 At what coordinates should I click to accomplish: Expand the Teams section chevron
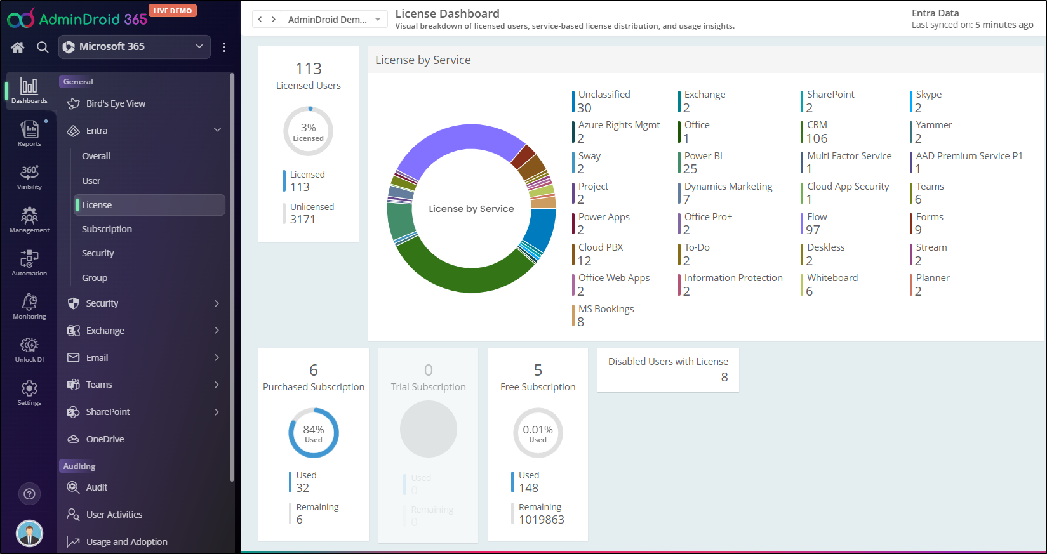pos(217,385)
